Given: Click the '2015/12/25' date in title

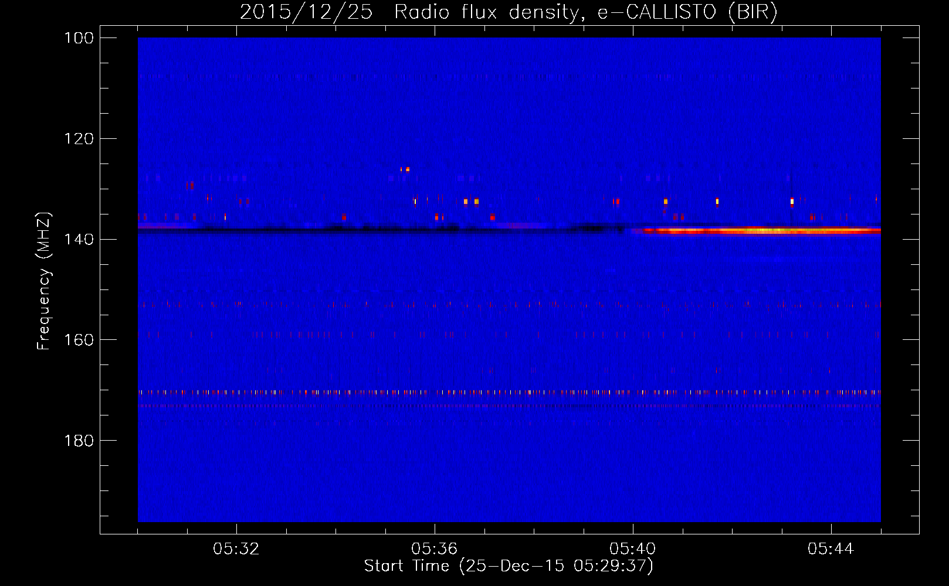Looking at the screenshot, I should pos(306,12).
